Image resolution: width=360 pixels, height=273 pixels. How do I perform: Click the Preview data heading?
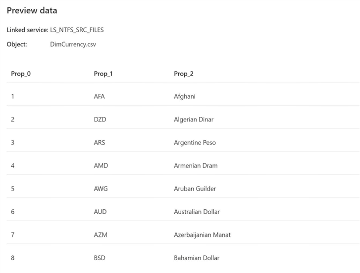tap(32, 10)
